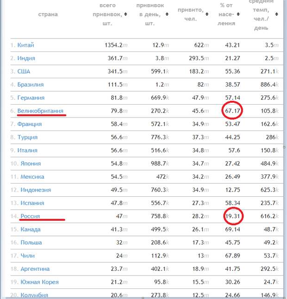The height and width of the screenshot is (299, 287).
Task: Open the Южная Корея link
Action: (39, 282)
